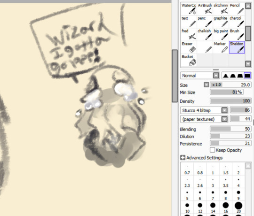Viewport: 254px width, 216px height.
Task: Choose the flat square brush edge shape
Action: click(x=247, y=76)
